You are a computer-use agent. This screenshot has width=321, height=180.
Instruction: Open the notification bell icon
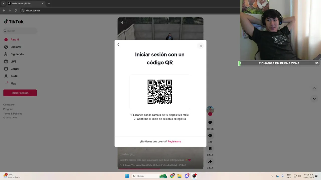316,176
